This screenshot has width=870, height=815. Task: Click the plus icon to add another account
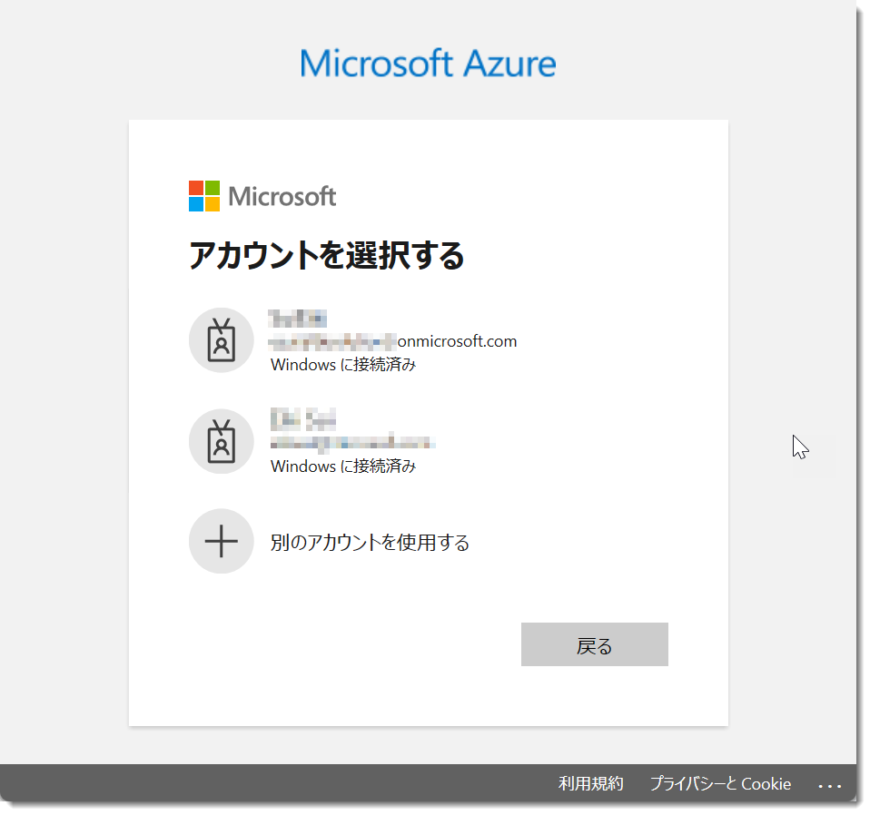[x=222, y=541]
